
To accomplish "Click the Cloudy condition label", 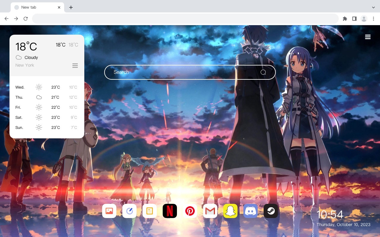I will (31, 57).
